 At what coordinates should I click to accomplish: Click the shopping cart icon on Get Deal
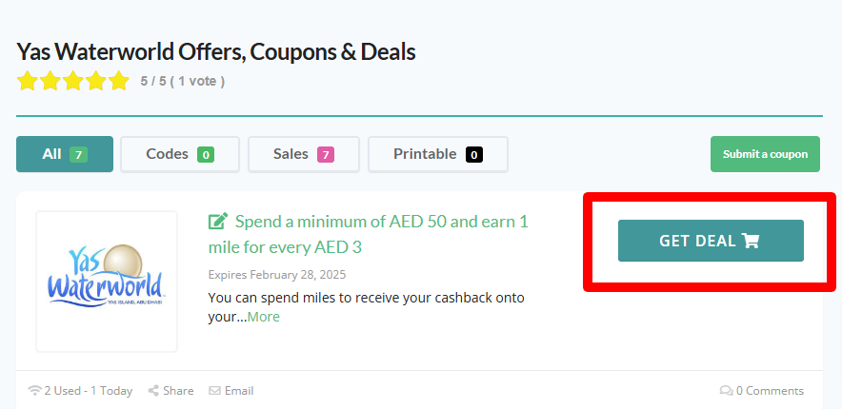point(751,241)
